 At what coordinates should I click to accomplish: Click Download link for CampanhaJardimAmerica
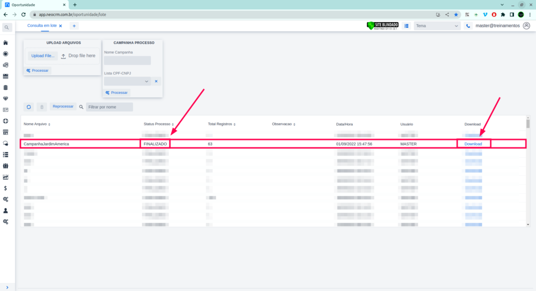[x=473, y=144]
